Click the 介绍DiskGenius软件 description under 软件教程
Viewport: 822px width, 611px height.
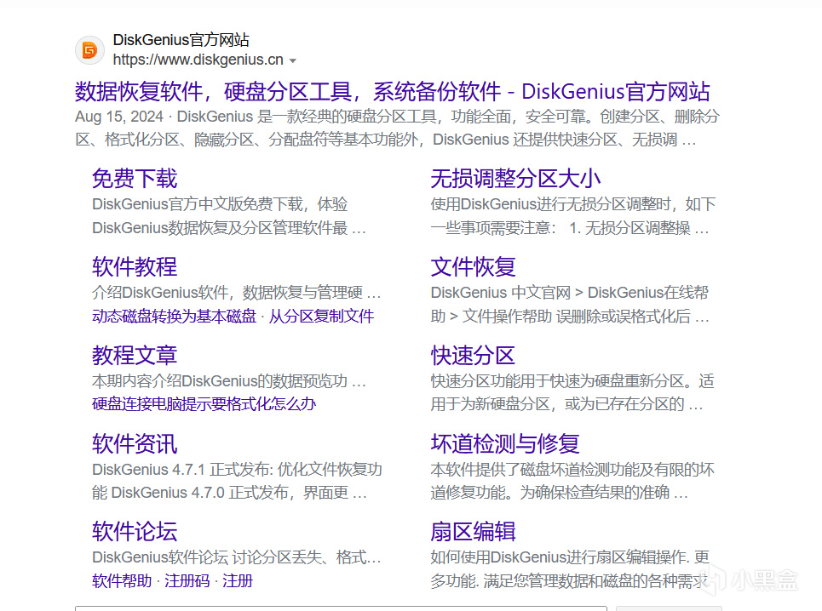(x=237, y=292)
